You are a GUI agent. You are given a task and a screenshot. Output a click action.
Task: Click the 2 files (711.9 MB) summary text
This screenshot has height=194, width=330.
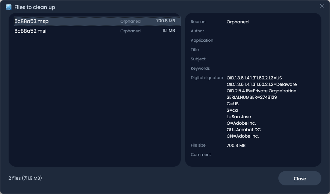point(25,178)
